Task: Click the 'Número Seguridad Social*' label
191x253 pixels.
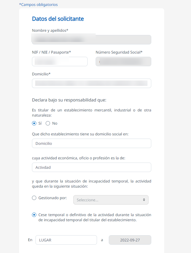Action: (119, 52)
